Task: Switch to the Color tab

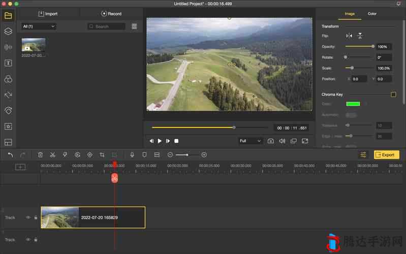Action: (372, 14)
